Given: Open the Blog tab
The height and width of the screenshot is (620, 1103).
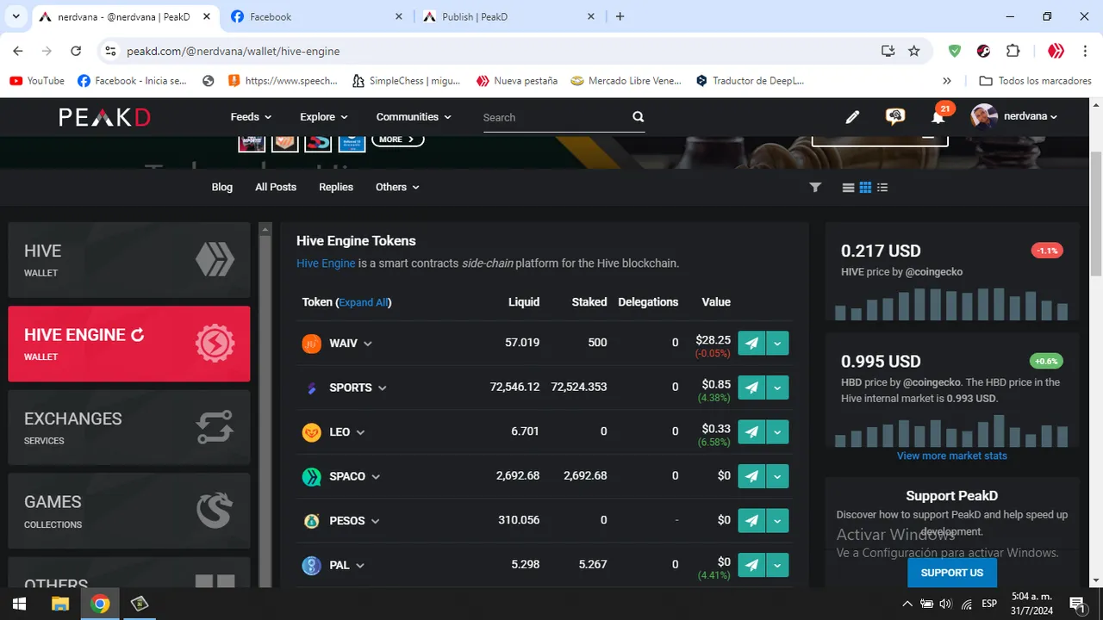Looking at the screenshot, I should (222, 187).
